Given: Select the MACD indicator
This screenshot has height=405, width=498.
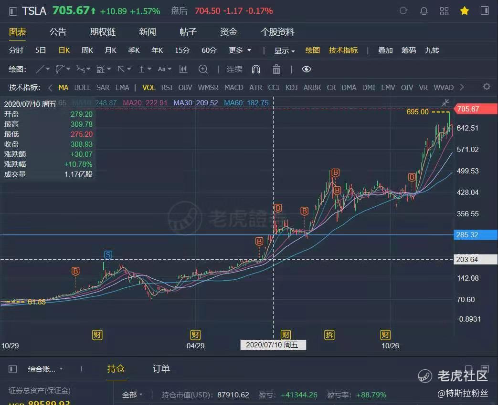Looking at the screenshot, I should (234, 88).
